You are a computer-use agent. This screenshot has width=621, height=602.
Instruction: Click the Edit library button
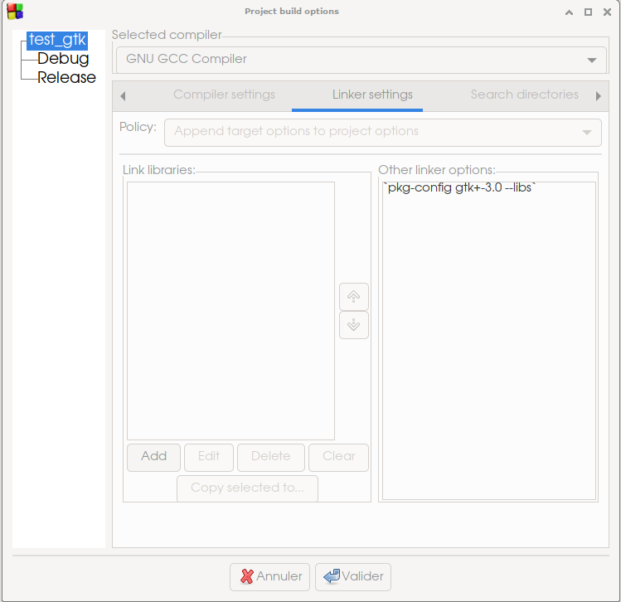pos(209,458)
